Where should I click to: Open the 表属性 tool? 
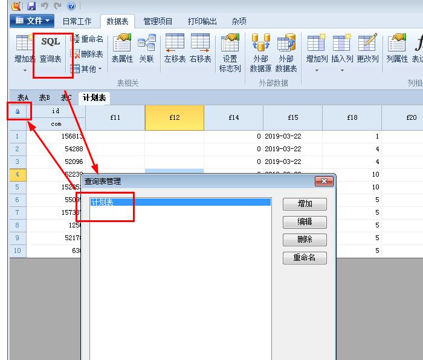122,50
